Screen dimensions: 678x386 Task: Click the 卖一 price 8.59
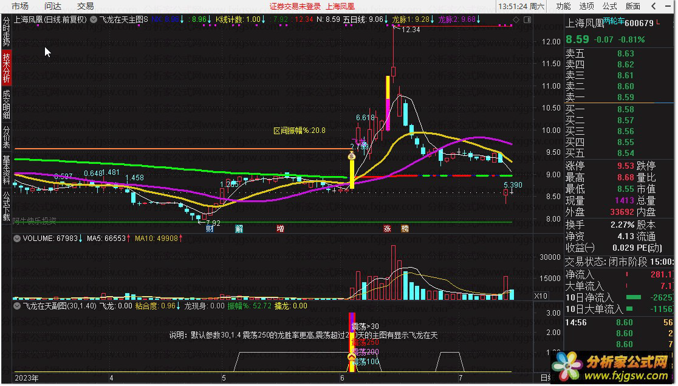[625, 97]
